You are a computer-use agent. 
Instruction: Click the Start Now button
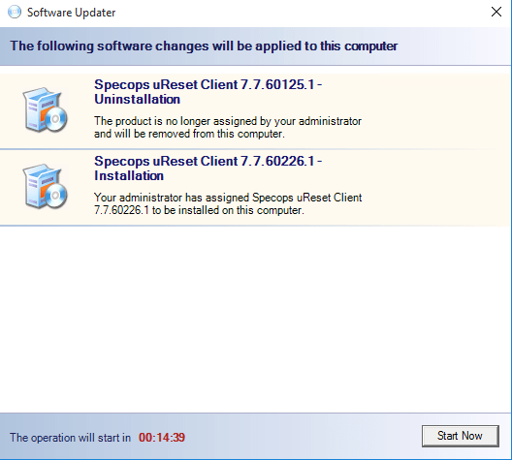click(460, 436)
